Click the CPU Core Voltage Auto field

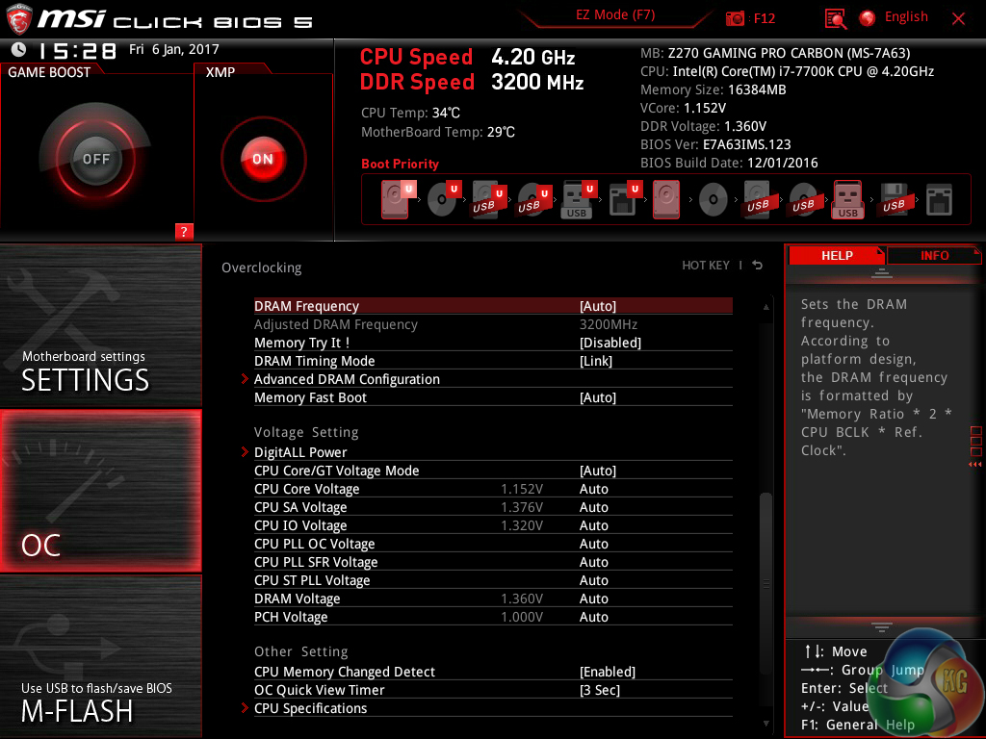pyautogui.click(x=593, y=489)
